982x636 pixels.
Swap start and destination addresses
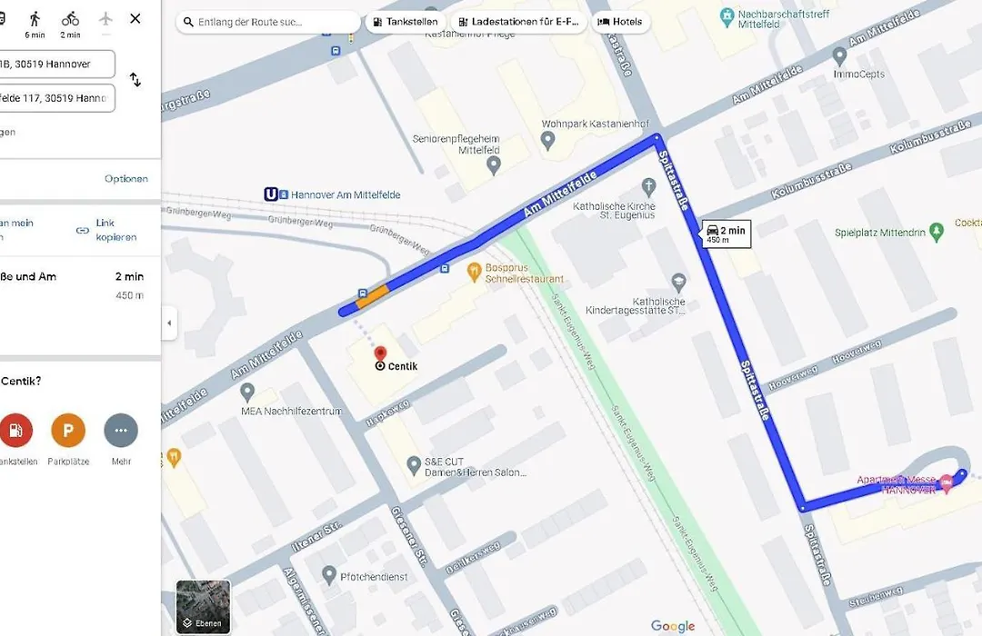point(135,80)
